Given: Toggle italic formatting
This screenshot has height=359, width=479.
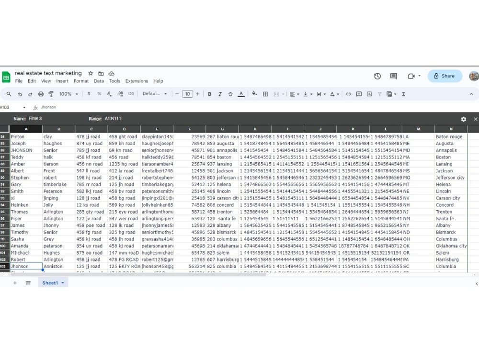Looking at the screenshot, I should tap(220, 94).
